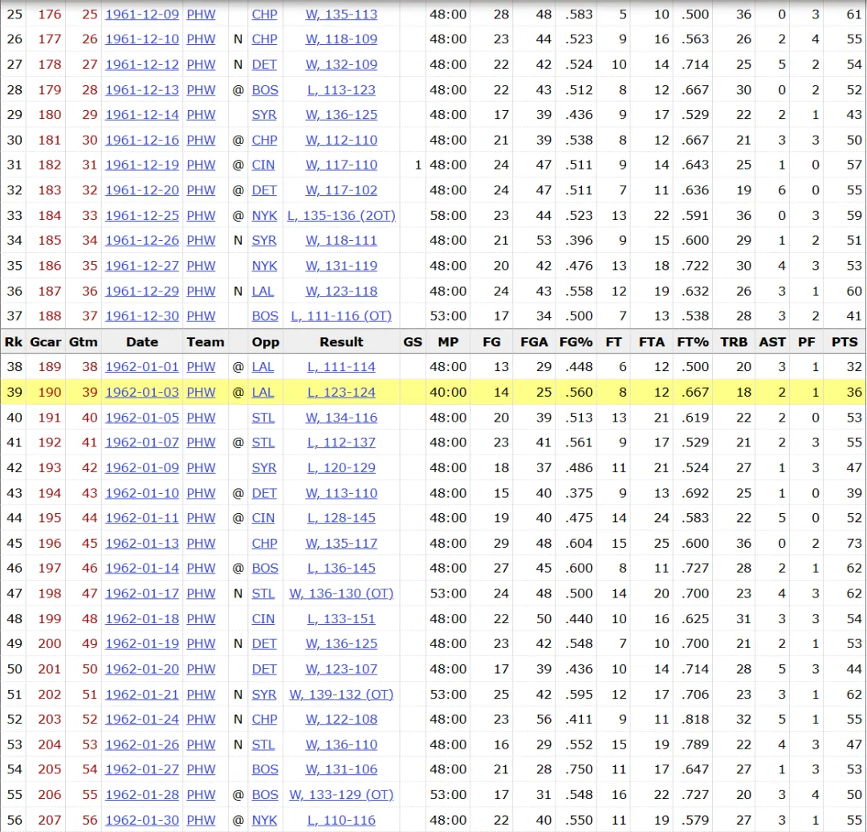Open the 1962-01-03 game date link

click(142, 392)
